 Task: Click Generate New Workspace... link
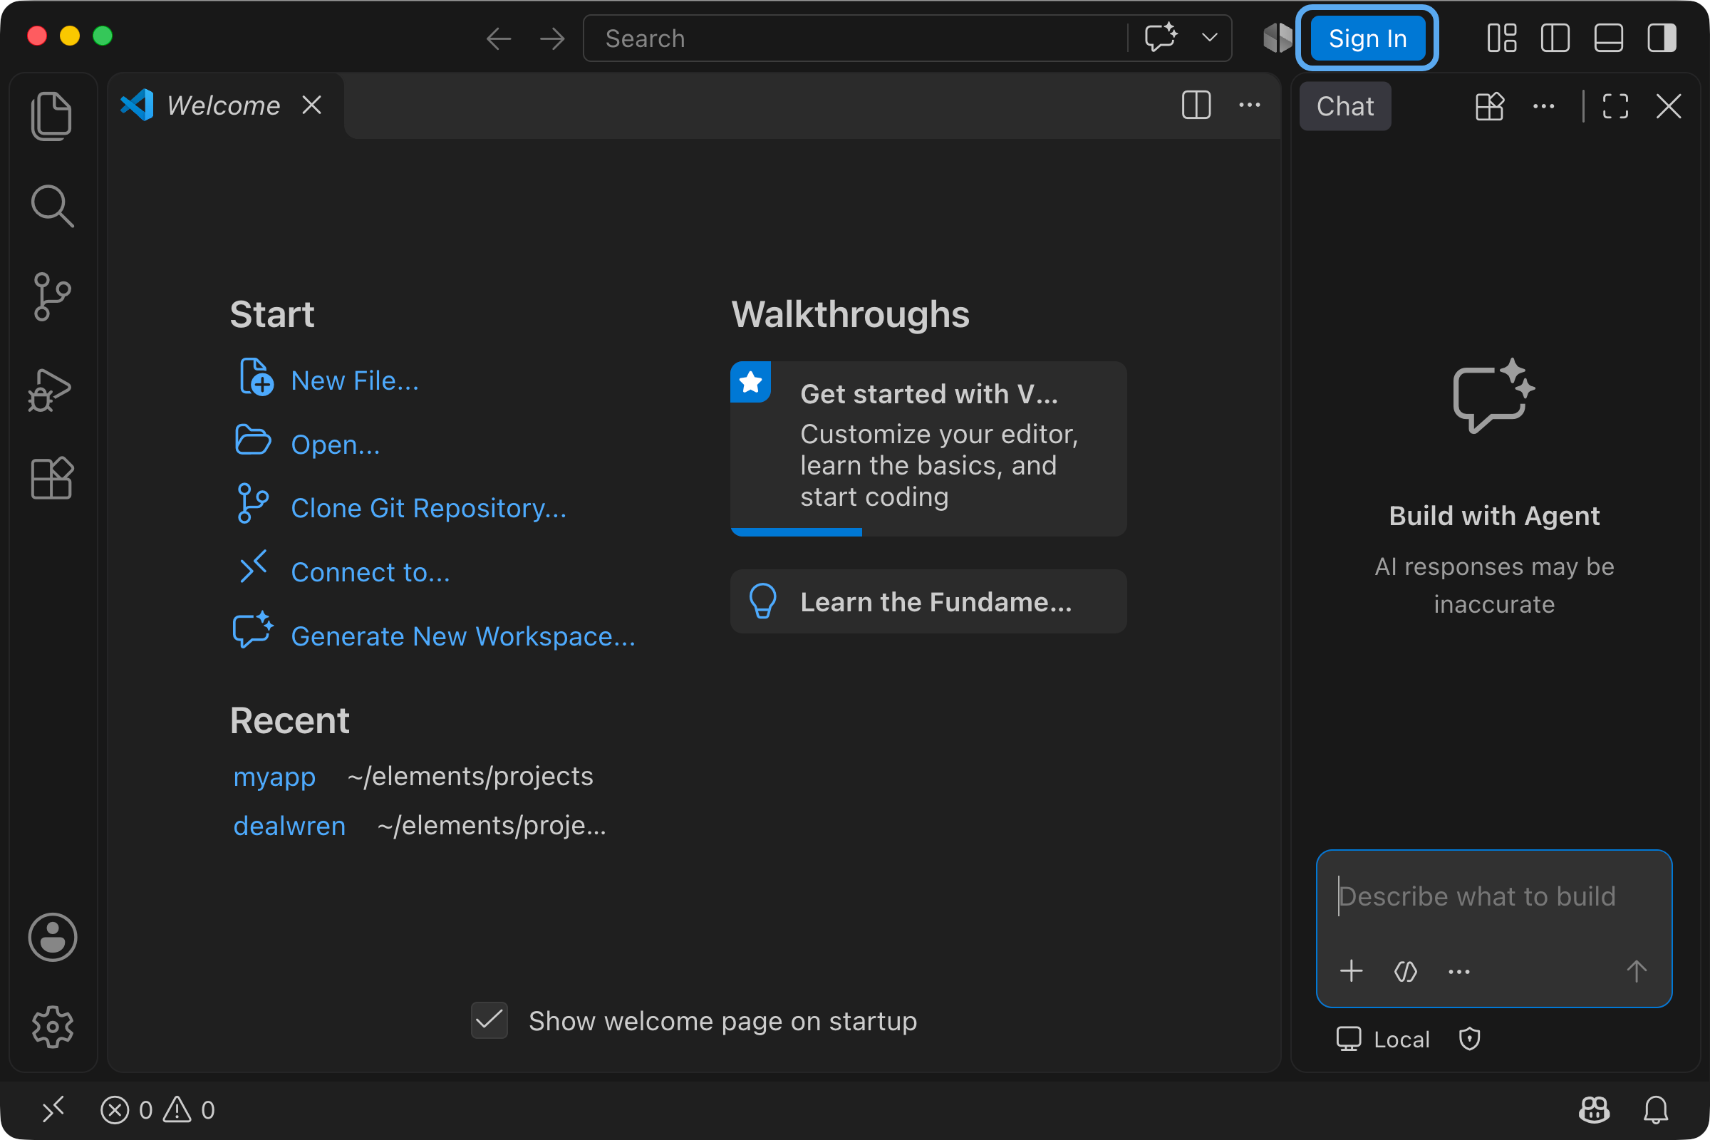[463, 636]
